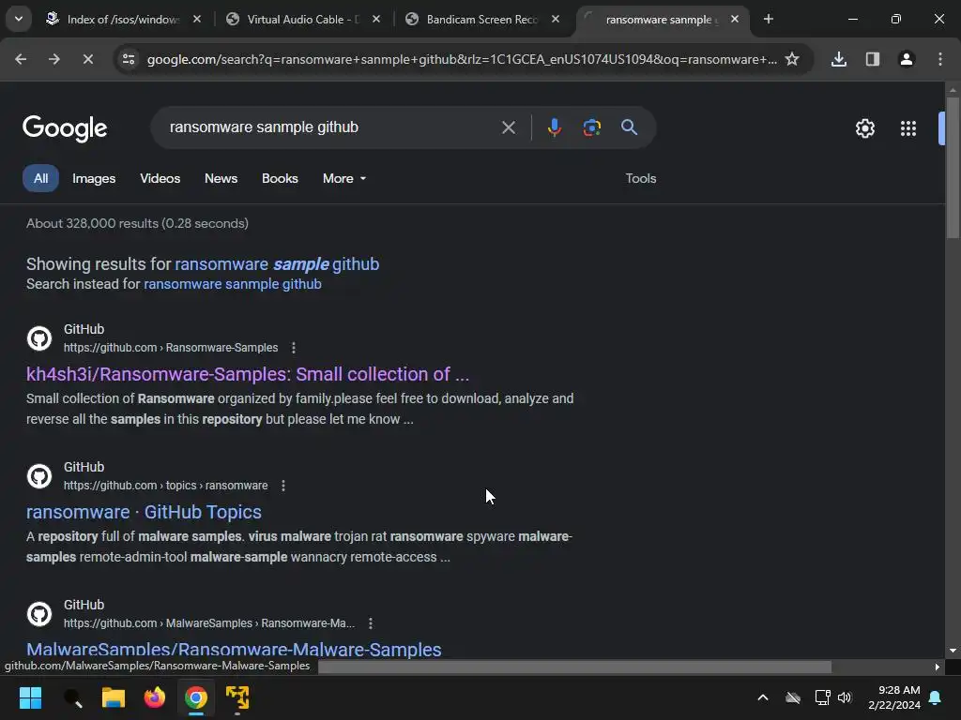Search by image with Google Lens icon
The image size is (961, 720).
click(592, 127)
